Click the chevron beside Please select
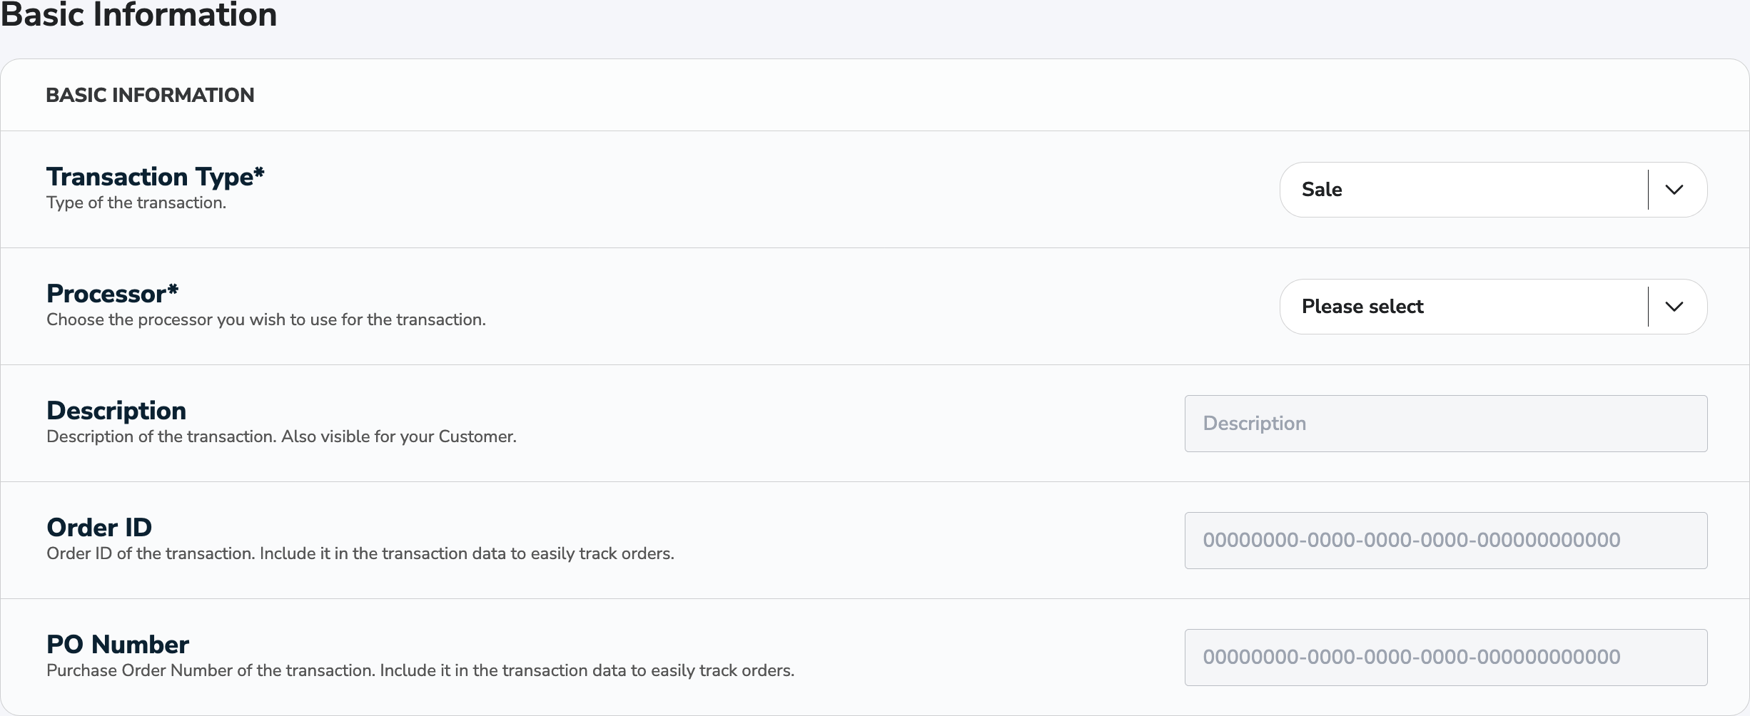 (x=1675, y=306)
